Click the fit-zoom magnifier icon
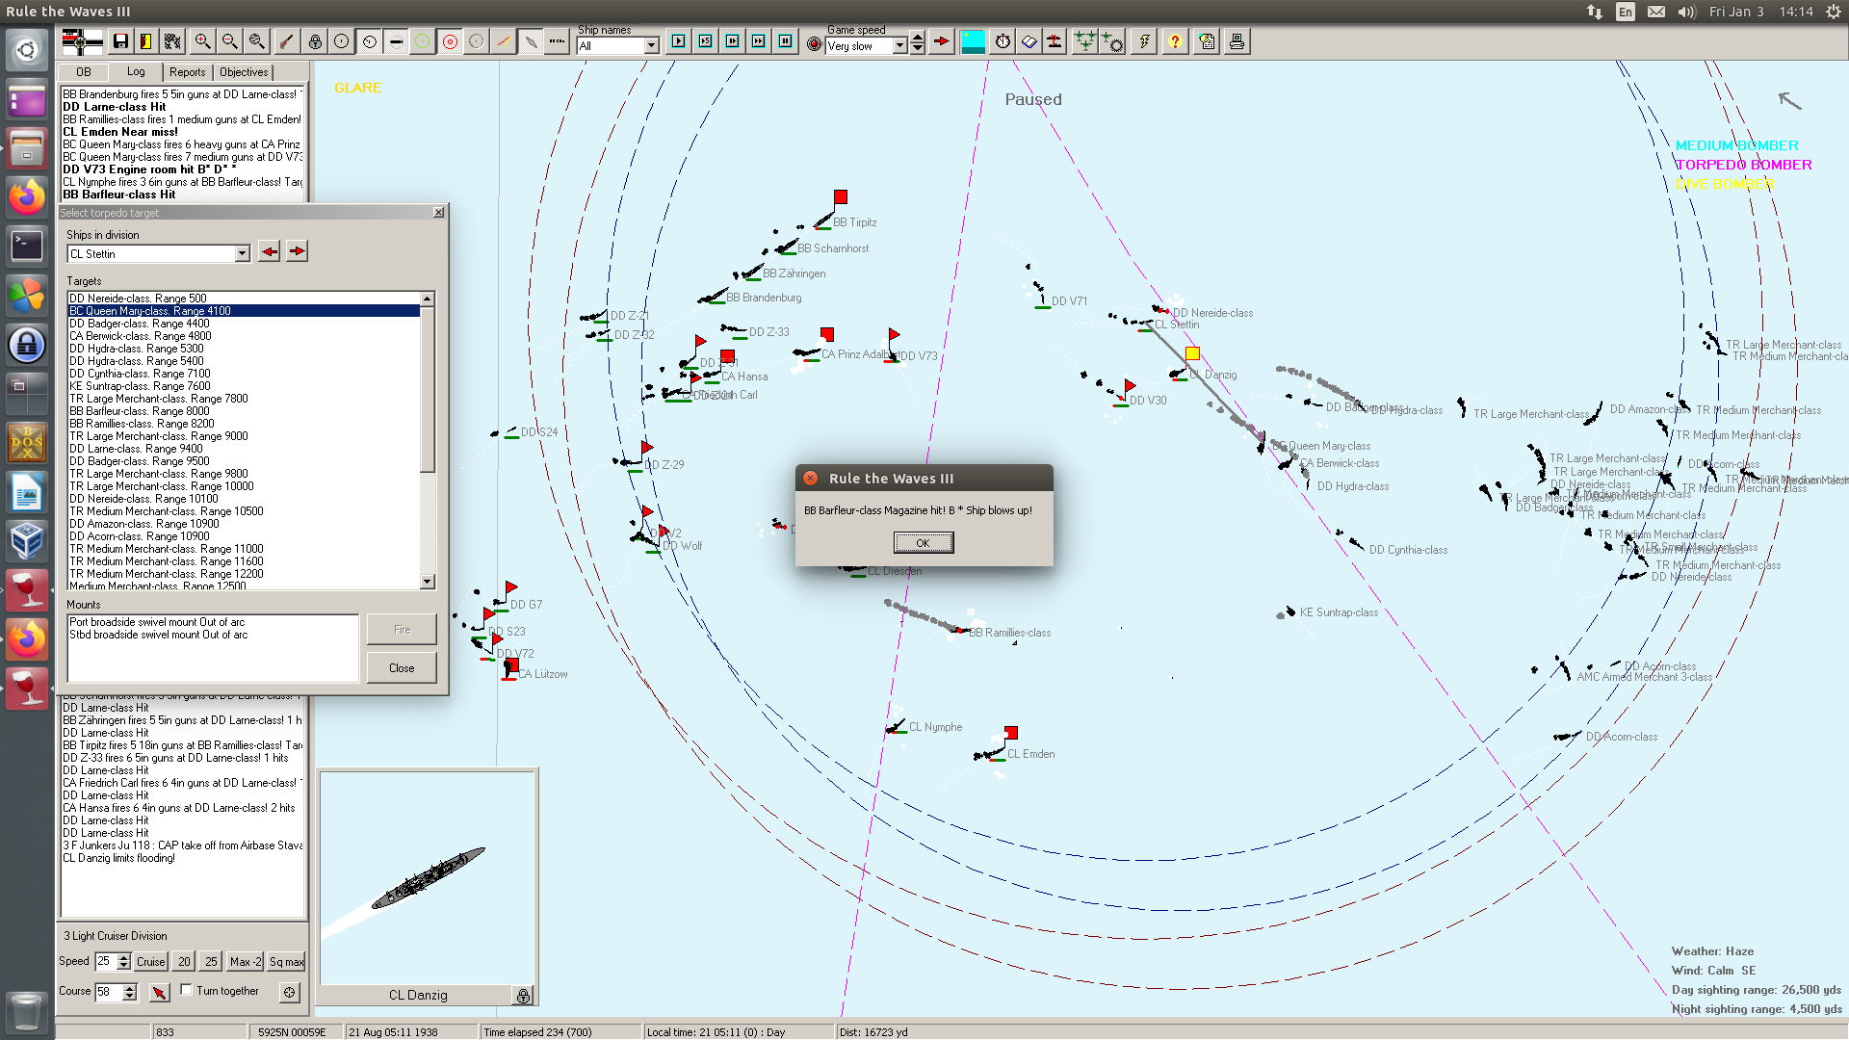Image resolution: width=1849 pixels, height=1040 pixels. click(256, 41)
